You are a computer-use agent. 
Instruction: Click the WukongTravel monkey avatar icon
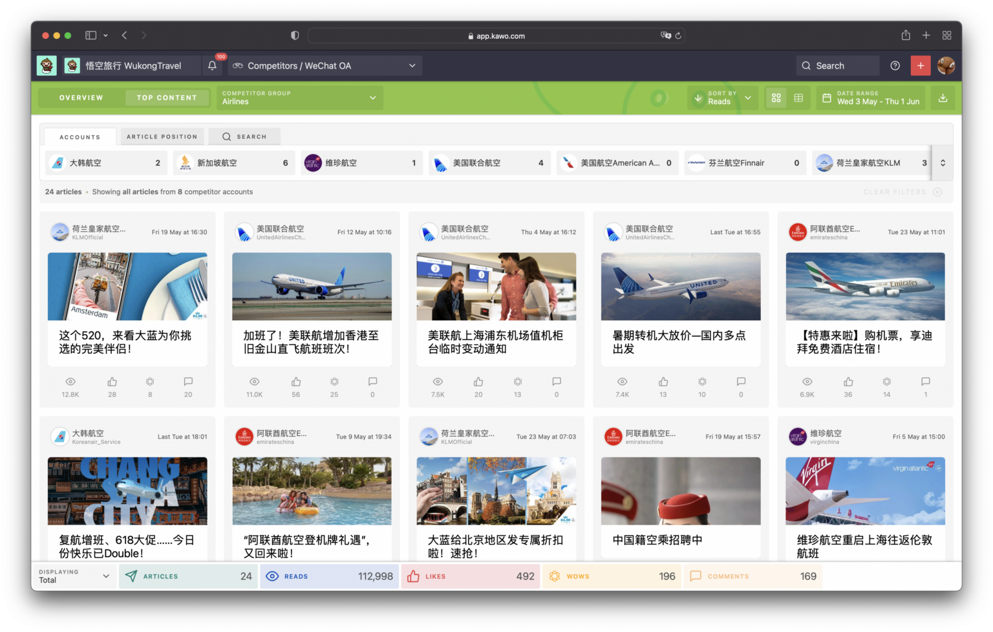click(x=46, y=65)
